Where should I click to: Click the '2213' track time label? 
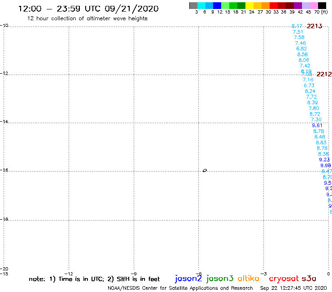click(315, 26)
